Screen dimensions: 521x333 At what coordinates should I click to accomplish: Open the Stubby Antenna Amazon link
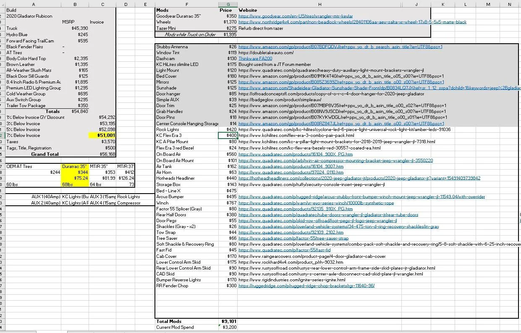tap(340, 47)
